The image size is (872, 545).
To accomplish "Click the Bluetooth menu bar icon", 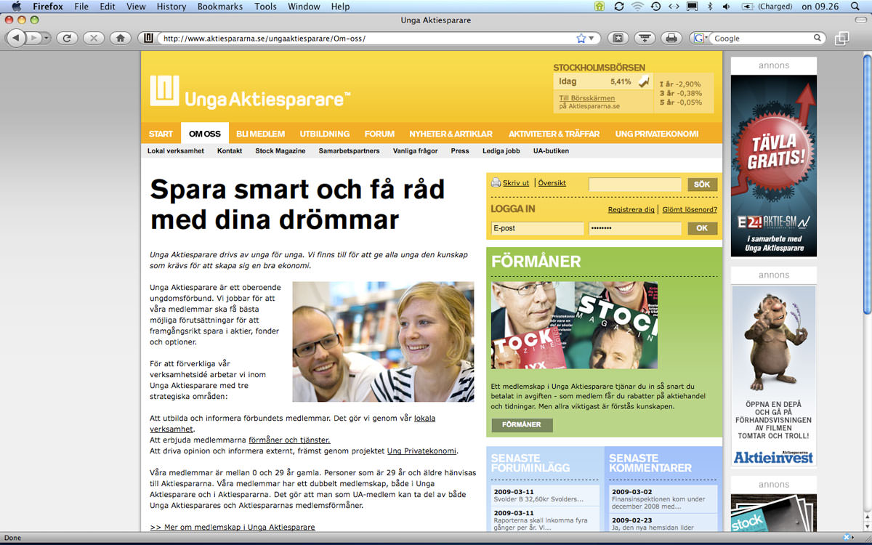I will 710,7.
